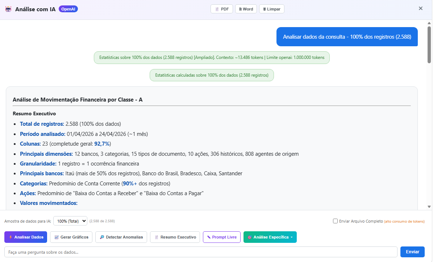Click the green context tokens status banner
The height and width of the screenshot is (262, 433).
[212, 58]
